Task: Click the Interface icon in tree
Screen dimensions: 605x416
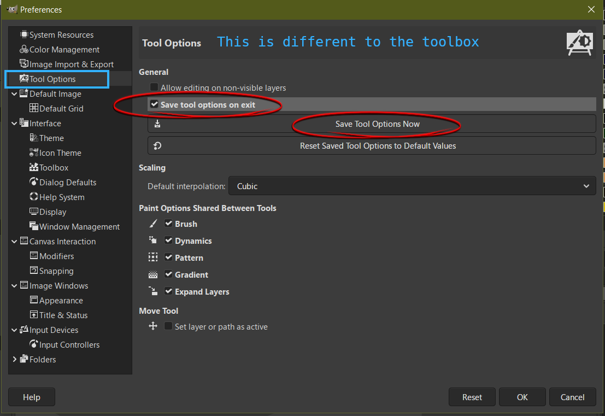Action: pyautogui.click(x=24, y=123)
